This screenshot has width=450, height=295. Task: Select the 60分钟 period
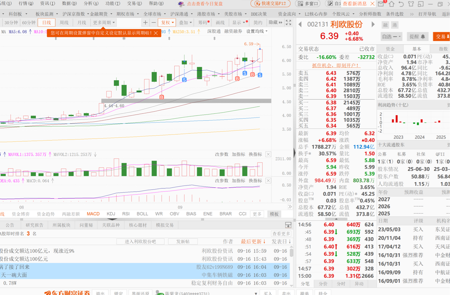(29, 22)
